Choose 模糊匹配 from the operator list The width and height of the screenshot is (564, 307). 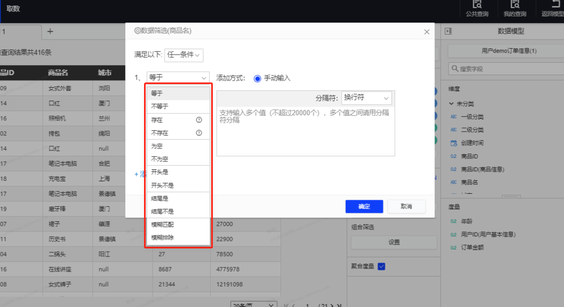(163, 225)
